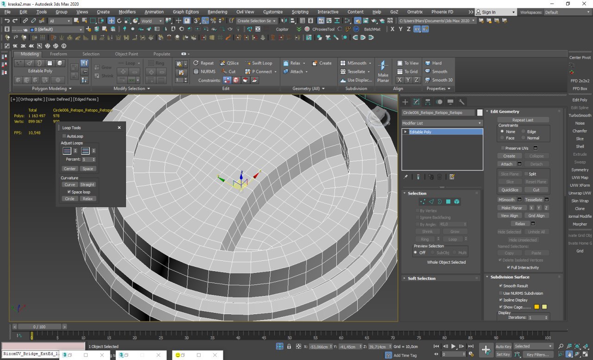Select the Rotate transform tool

click(119, 21)
